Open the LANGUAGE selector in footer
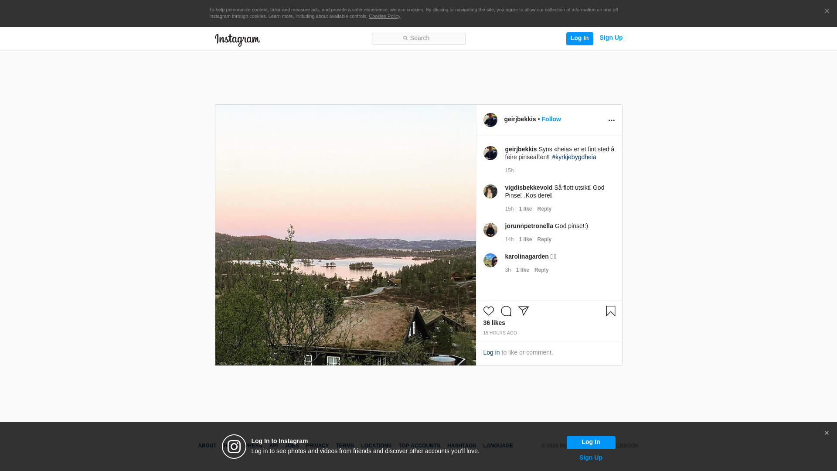This screenshot has height=471, width=837. coord(498,446)
